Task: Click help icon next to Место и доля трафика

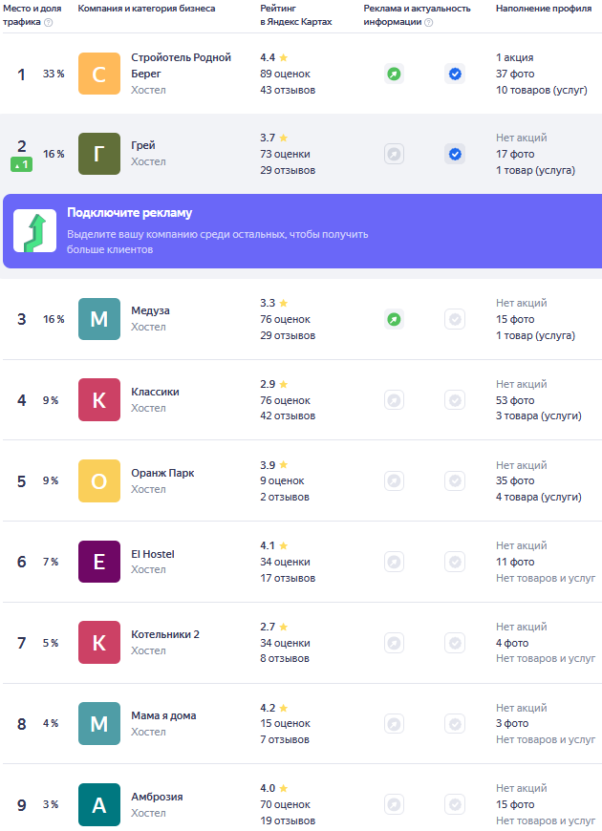Action: [49, 22]
